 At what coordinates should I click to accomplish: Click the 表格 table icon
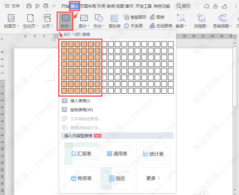[x=65, y=18]
